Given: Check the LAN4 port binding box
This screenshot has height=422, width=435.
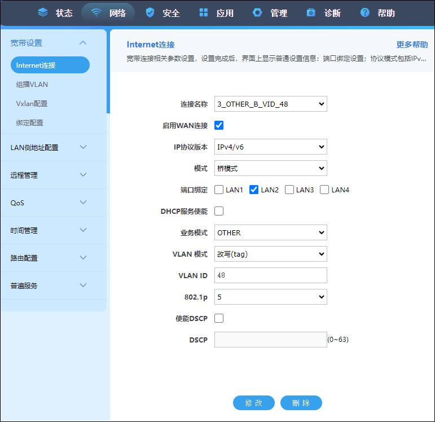Looking at the screenshot, I should coord(324,190).
